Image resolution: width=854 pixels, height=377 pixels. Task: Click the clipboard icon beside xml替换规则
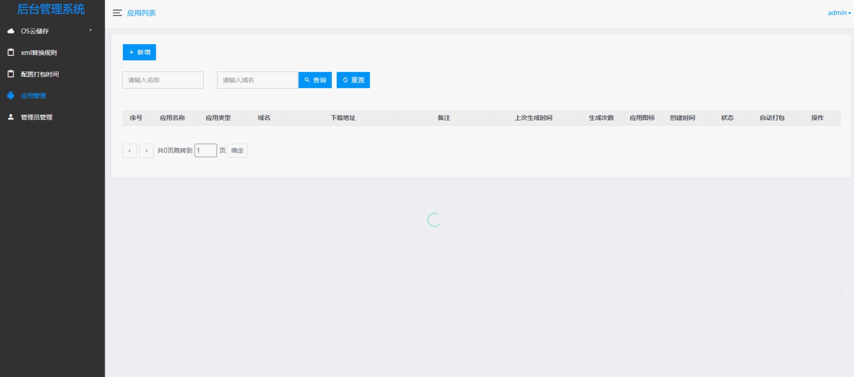click(11, 52)
